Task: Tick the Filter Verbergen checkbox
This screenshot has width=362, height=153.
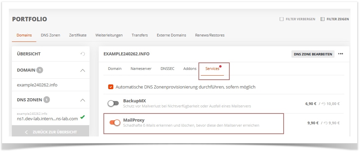Action: (x=282, y=19)
